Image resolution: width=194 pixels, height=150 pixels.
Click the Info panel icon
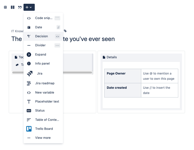point(29,63)
